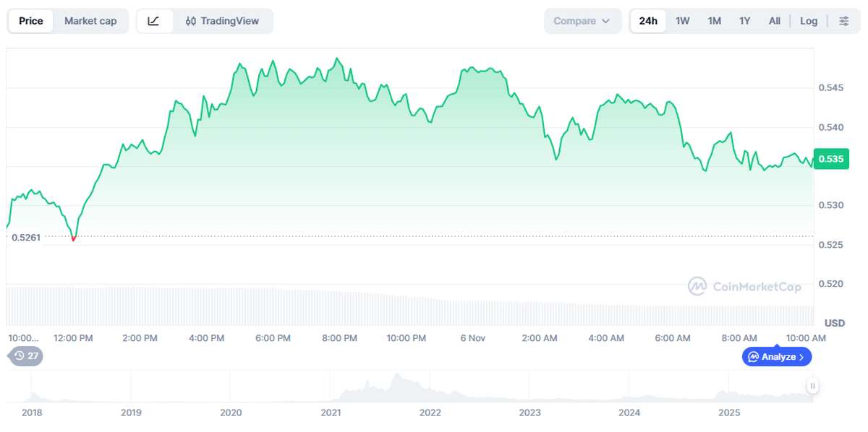The width and height of the screenshot is (868, 432).
Task: Click the red low point marker on chart
Action: (x=74, y=238)
